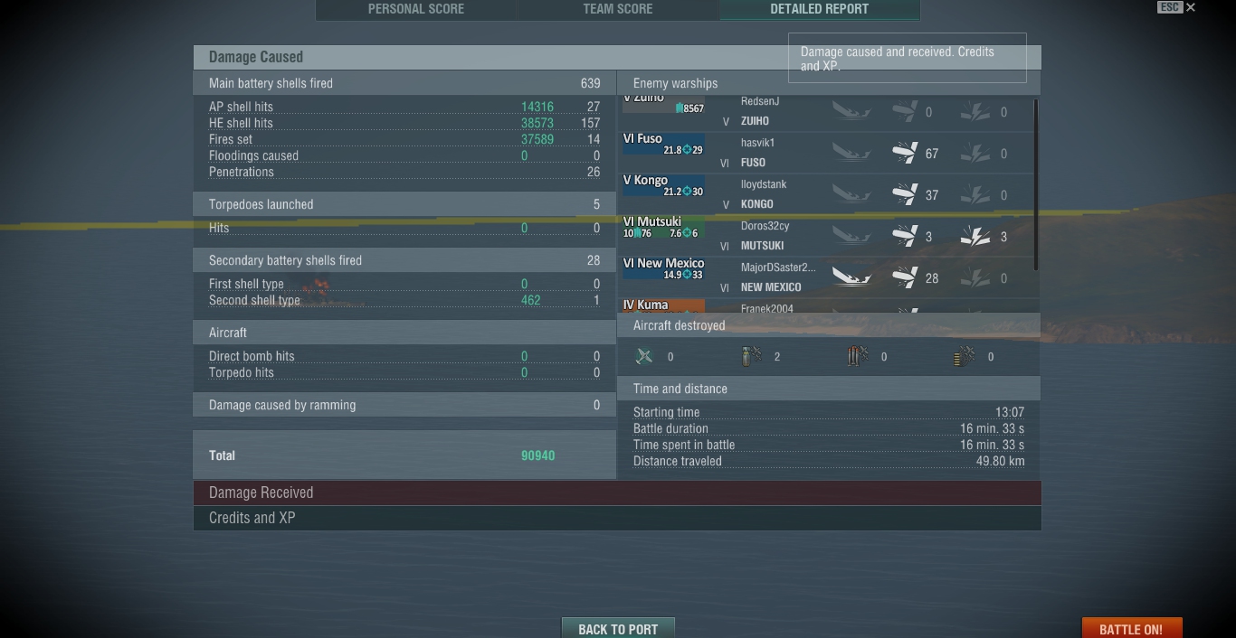The width and height of the screenshot is (1236, 638).
Task: Click shell hits icon in Kongo row
Action: [x=905, y=194]
